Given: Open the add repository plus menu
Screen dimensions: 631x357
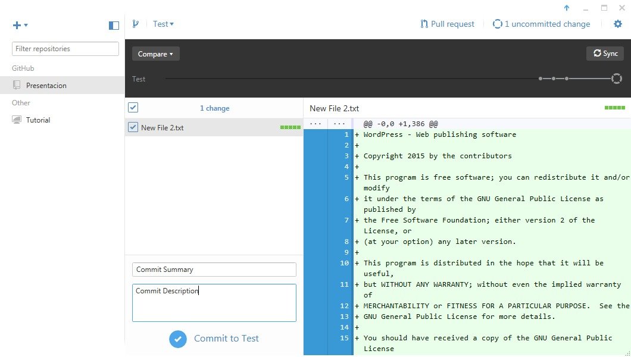Looking at the screenshot, I should pyautogui.click(x=20, y=26).
